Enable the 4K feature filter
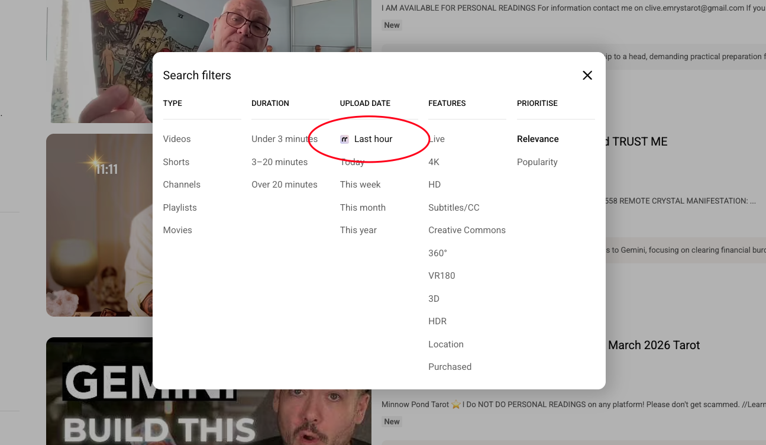This screenshot has width=766, height=445. click(434, 162)
